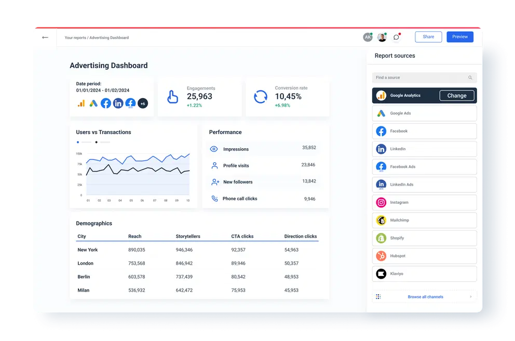Image resolution: width=515 pixels, height=341 pixels.
Task: Toggle the Users series legend dot
Action: (78, 142)
